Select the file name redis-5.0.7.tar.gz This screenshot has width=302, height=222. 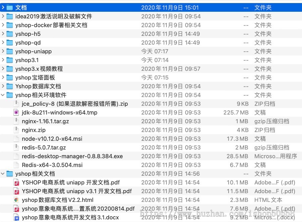pos(44,148)
